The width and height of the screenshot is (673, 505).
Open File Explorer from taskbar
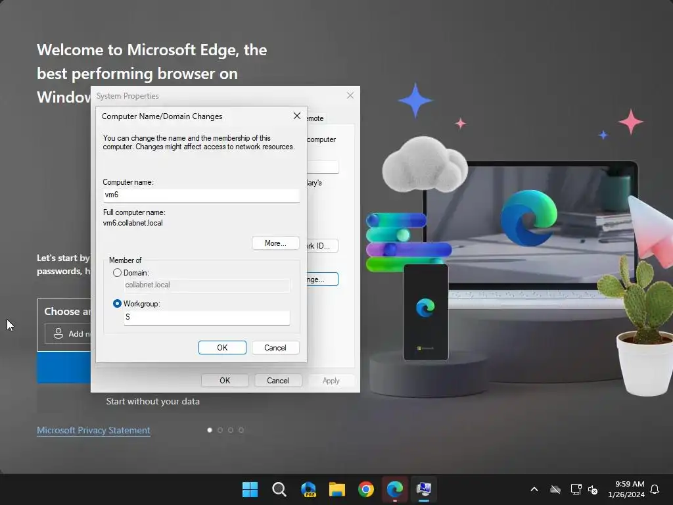click(x=337, y=489)
